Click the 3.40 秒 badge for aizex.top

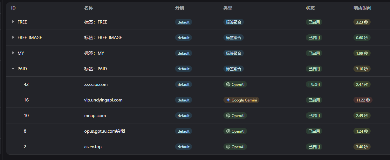click(362, 147)
